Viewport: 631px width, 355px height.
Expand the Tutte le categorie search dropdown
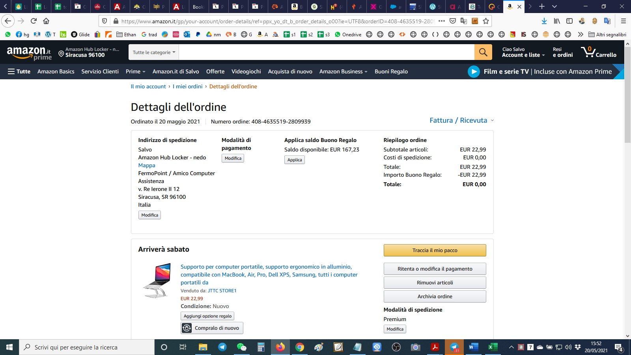tap(154, 52)
